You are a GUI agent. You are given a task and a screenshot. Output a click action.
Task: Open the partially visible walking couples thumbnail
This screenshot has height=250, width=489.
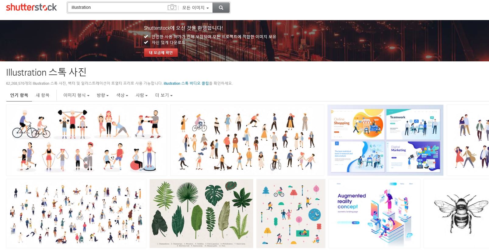pyautogui.click(x=468, y=140)
